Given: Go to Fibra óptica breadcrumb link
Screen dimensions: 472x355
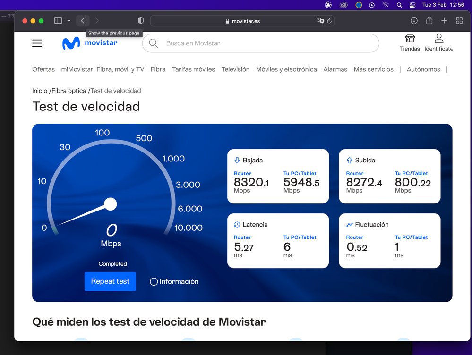Looking at the screenshot, I should point(69,91).
